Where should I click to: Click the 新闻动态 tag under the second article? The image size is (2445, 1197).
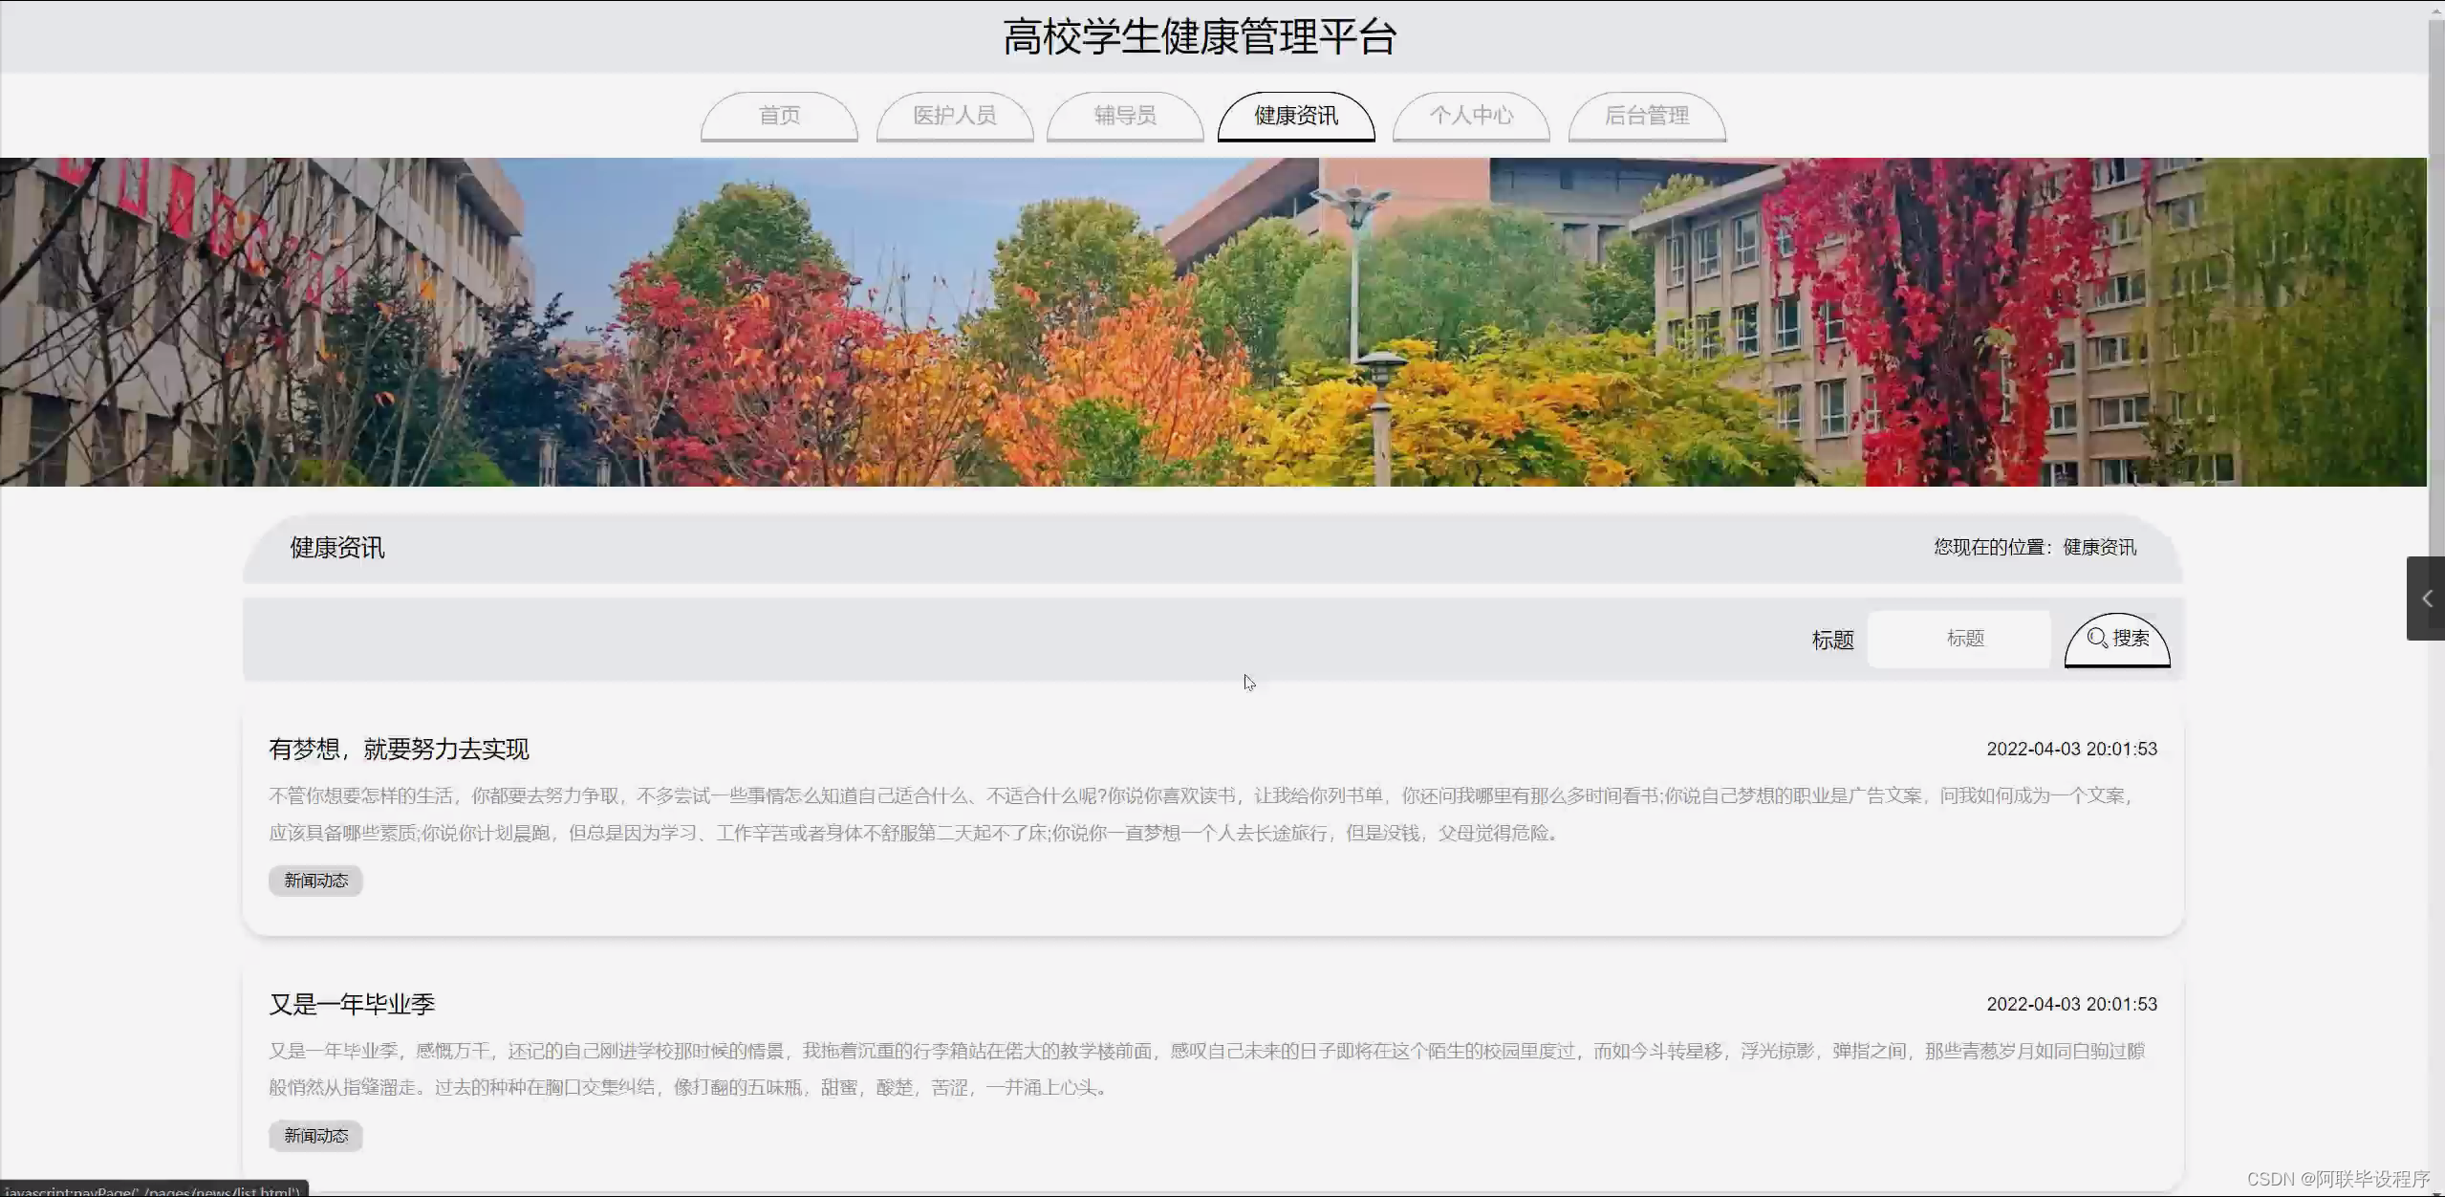(315, 1136)
